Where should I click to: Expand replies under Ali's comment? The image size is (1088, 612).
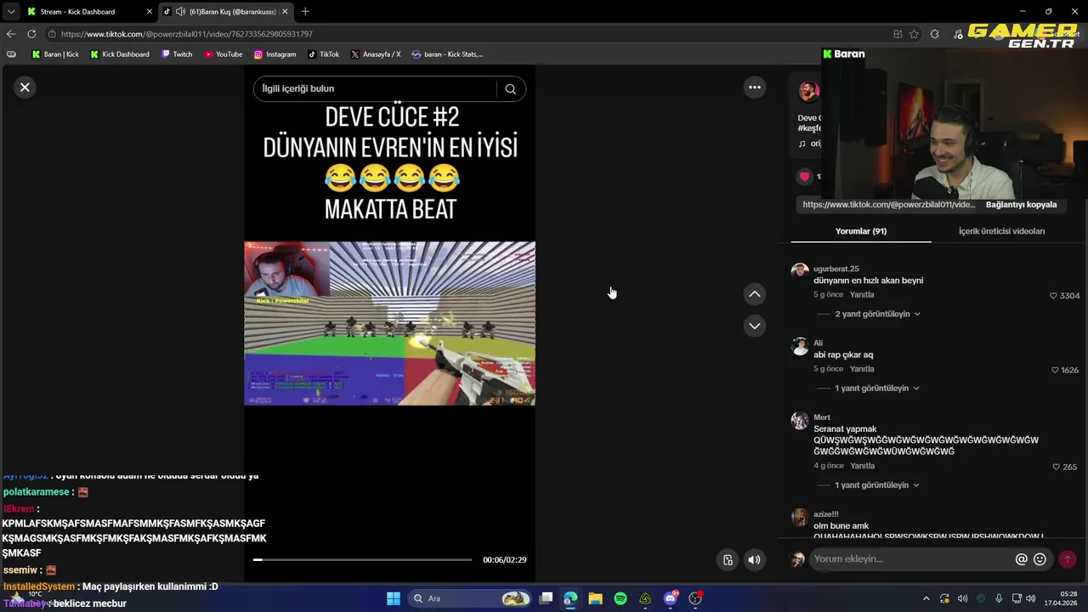pyautogui.click(x=872, y=388)
